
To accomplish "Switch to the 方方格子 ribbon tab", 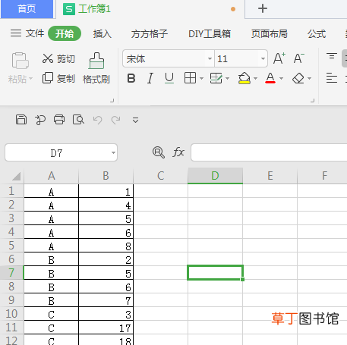I will point(150,33).
